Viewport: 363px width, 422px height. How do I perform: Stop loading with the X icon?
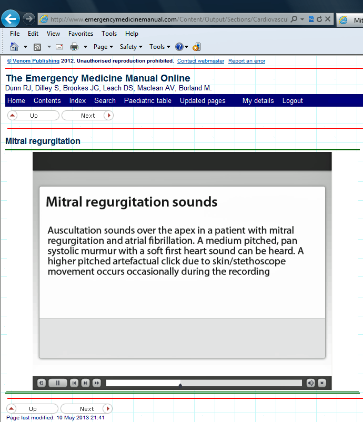click(328, 19)
